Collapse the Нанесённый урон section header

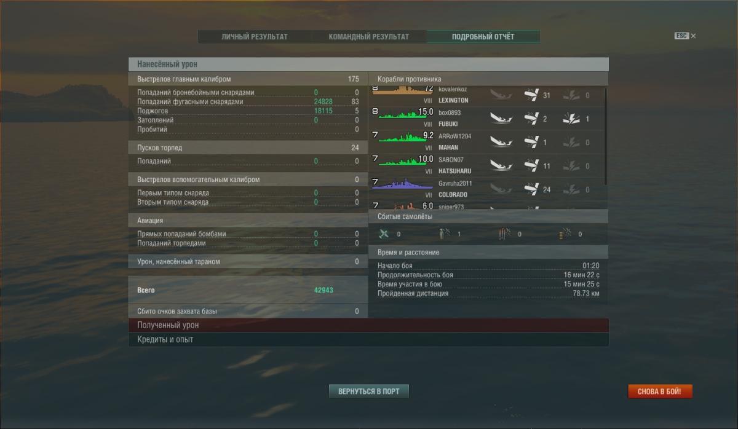(368, 64)
